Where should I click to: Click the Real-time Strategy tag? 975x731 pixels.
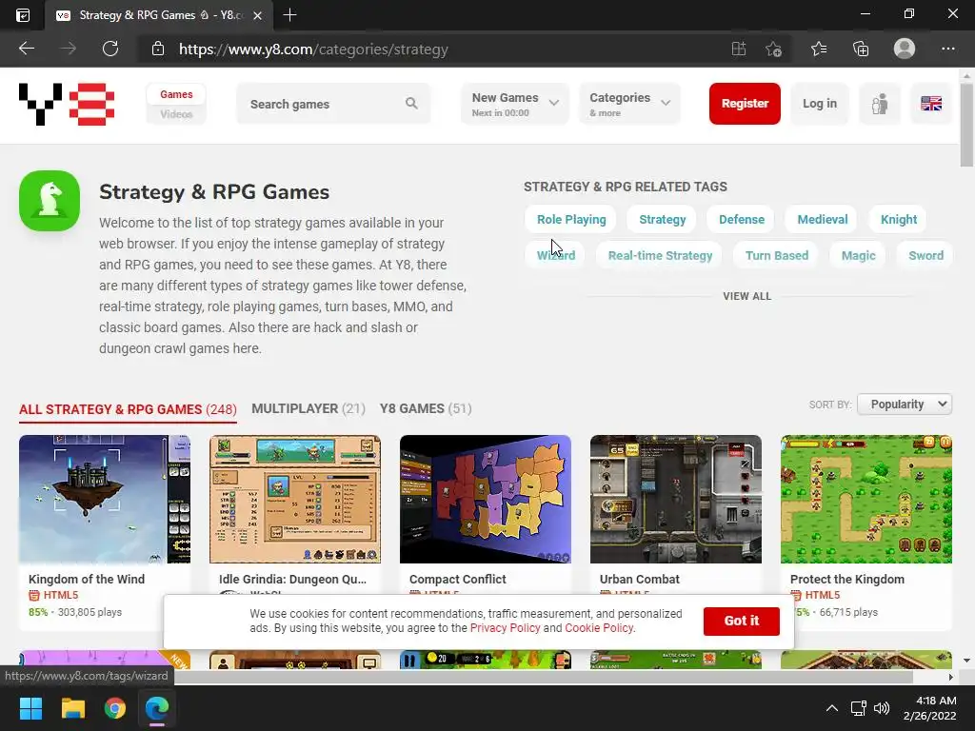[x=660, y=255]
